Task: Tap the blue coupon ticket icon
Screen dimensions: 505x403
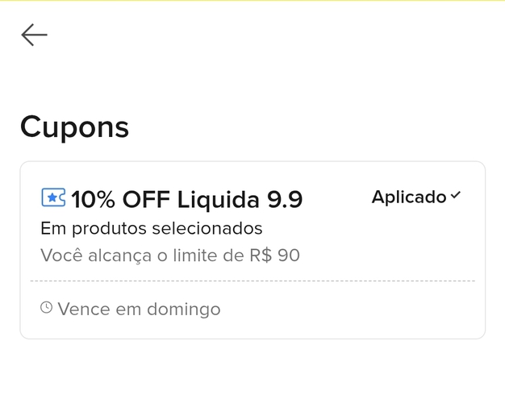Action: (x=53, y=197)
